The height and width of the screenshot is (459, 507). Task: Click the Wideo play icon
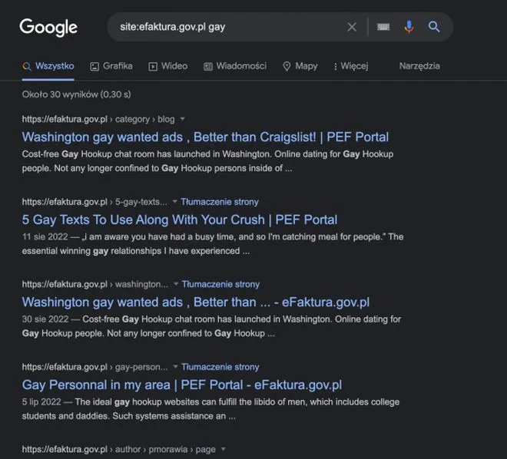(x=153, y=67)
